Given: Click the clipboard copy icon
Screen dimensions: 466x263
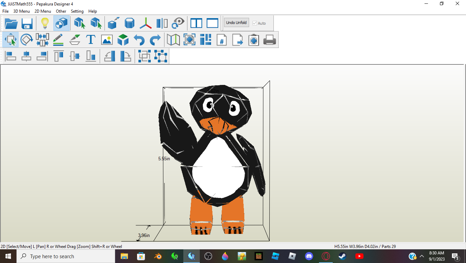Looking at the screenshot, I should (254, 40).
